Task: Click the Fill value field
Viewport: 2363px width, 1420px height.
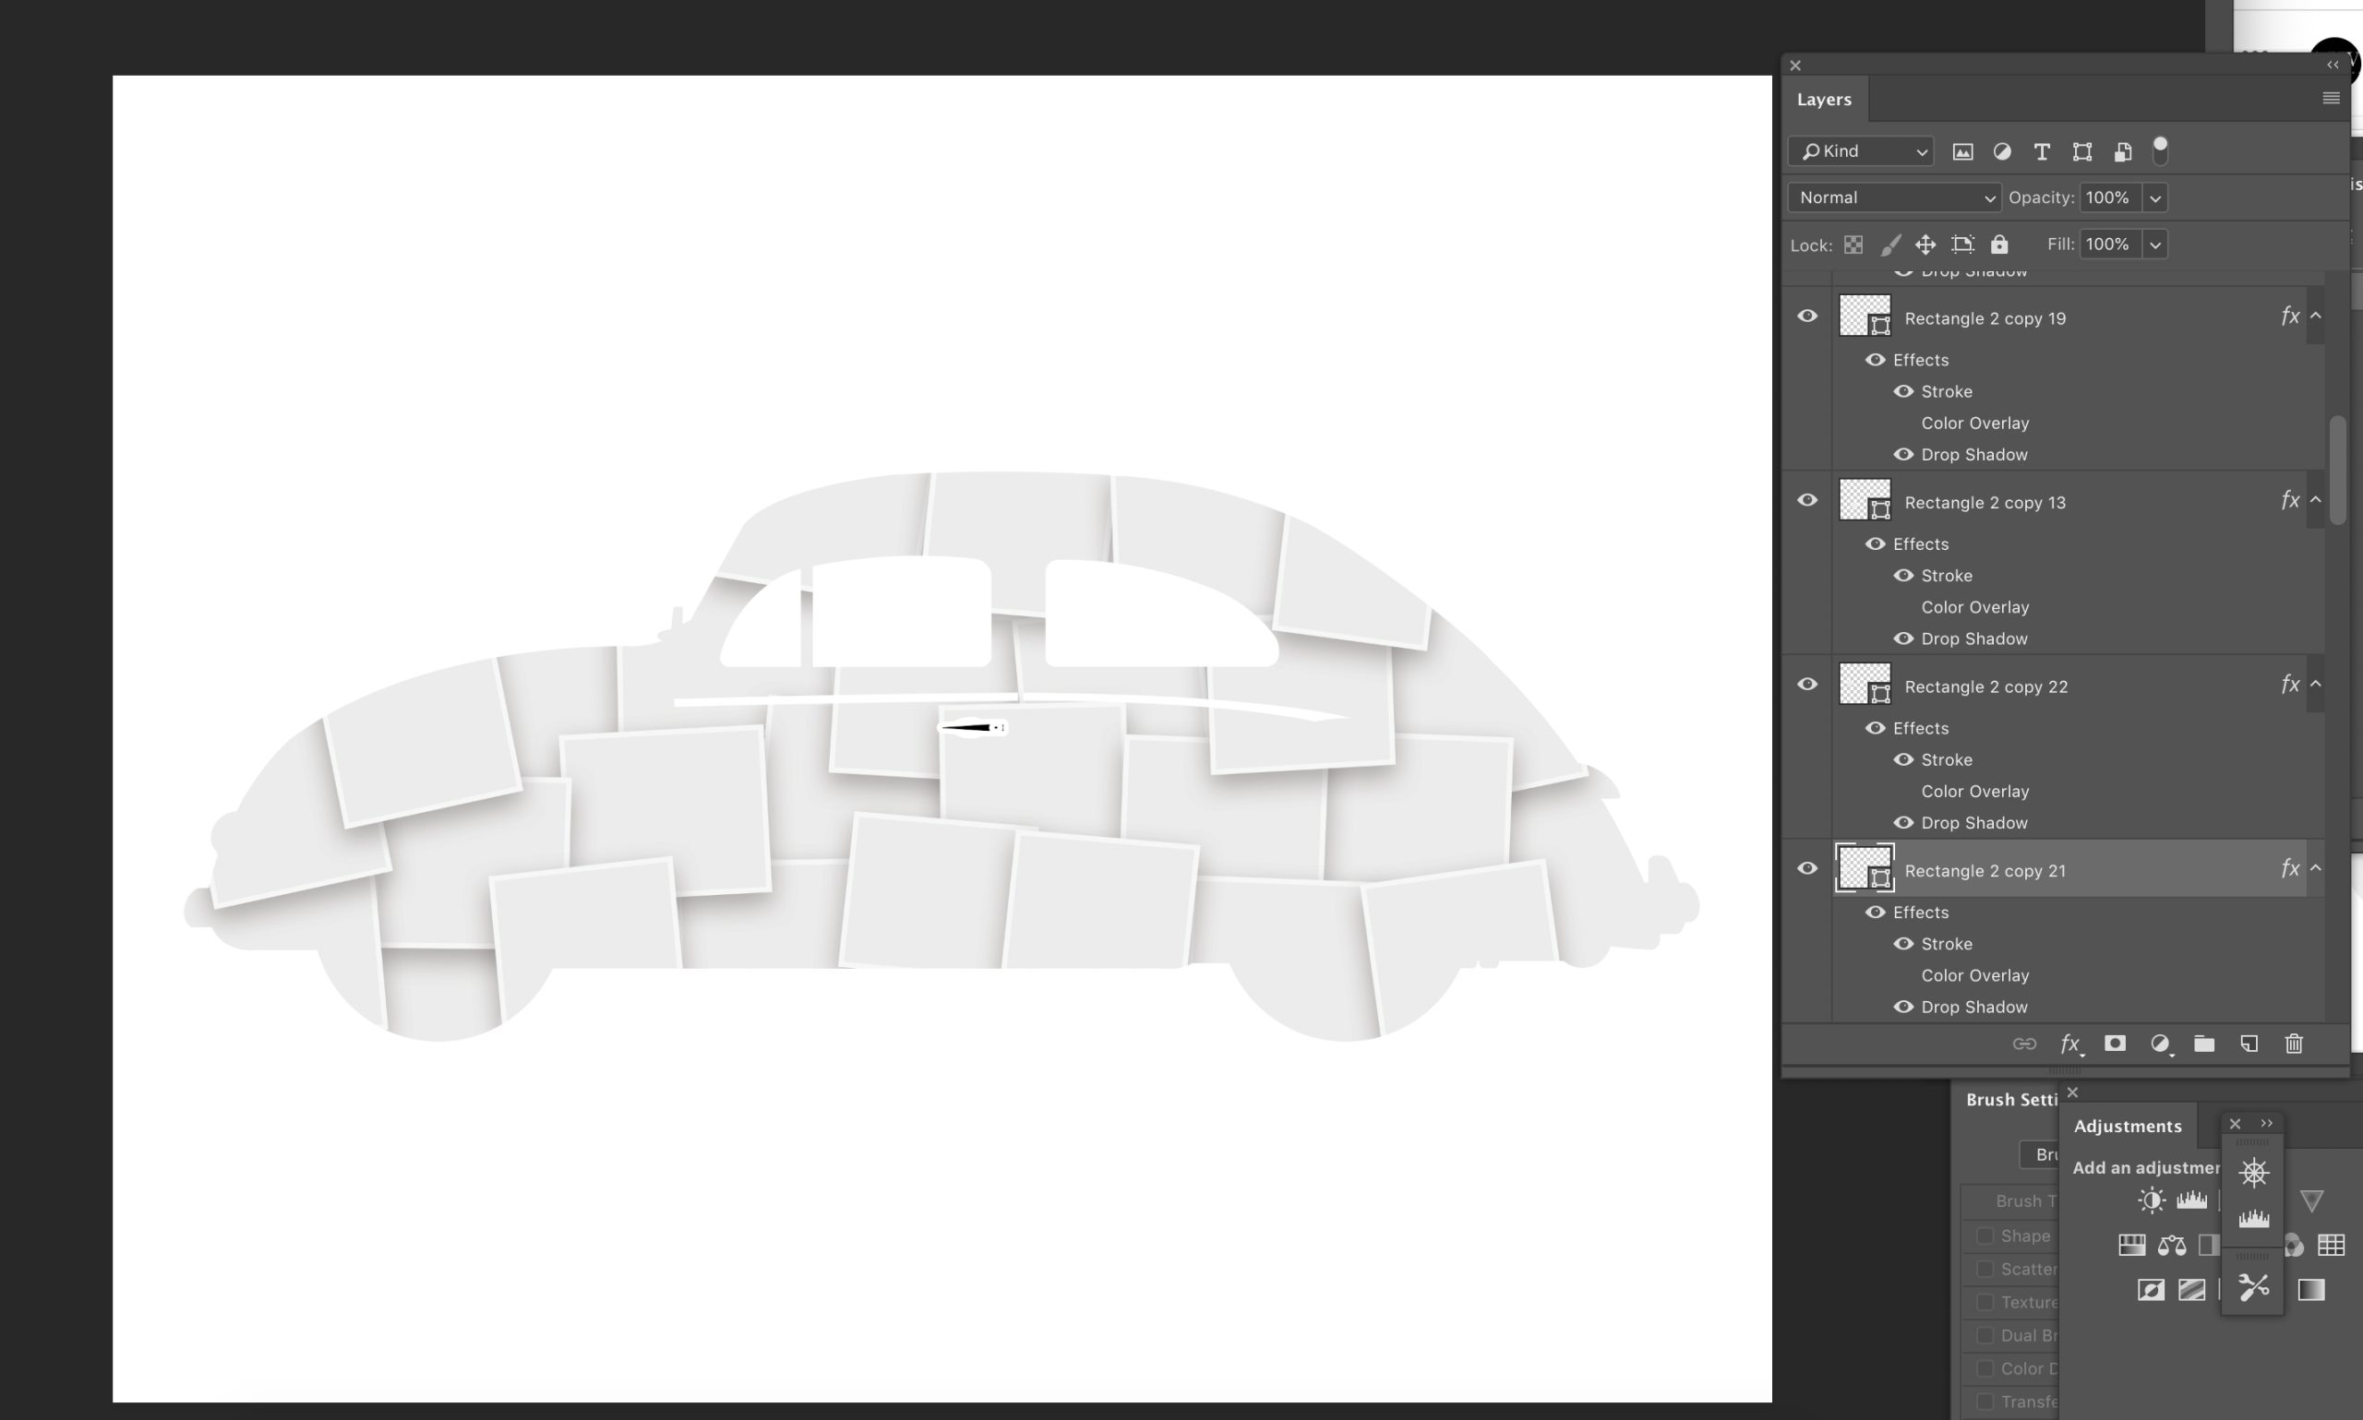Action: [2111, 245]
